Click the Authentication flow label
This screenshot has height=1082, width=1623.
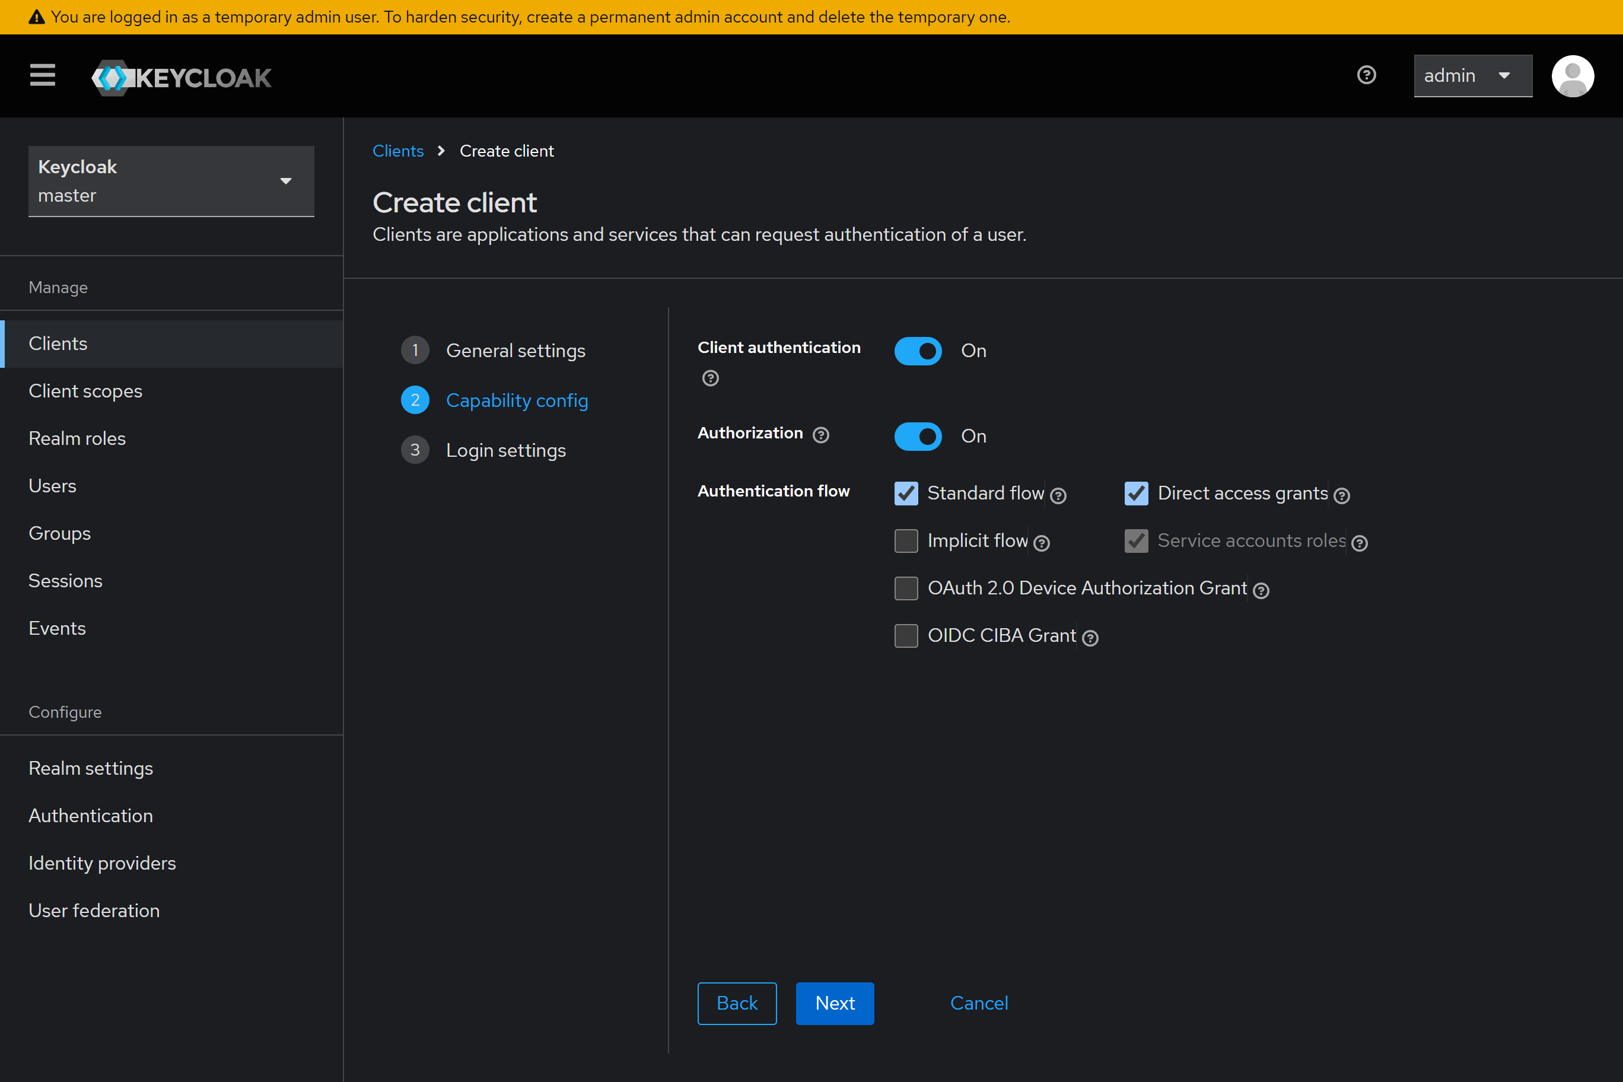774,491
